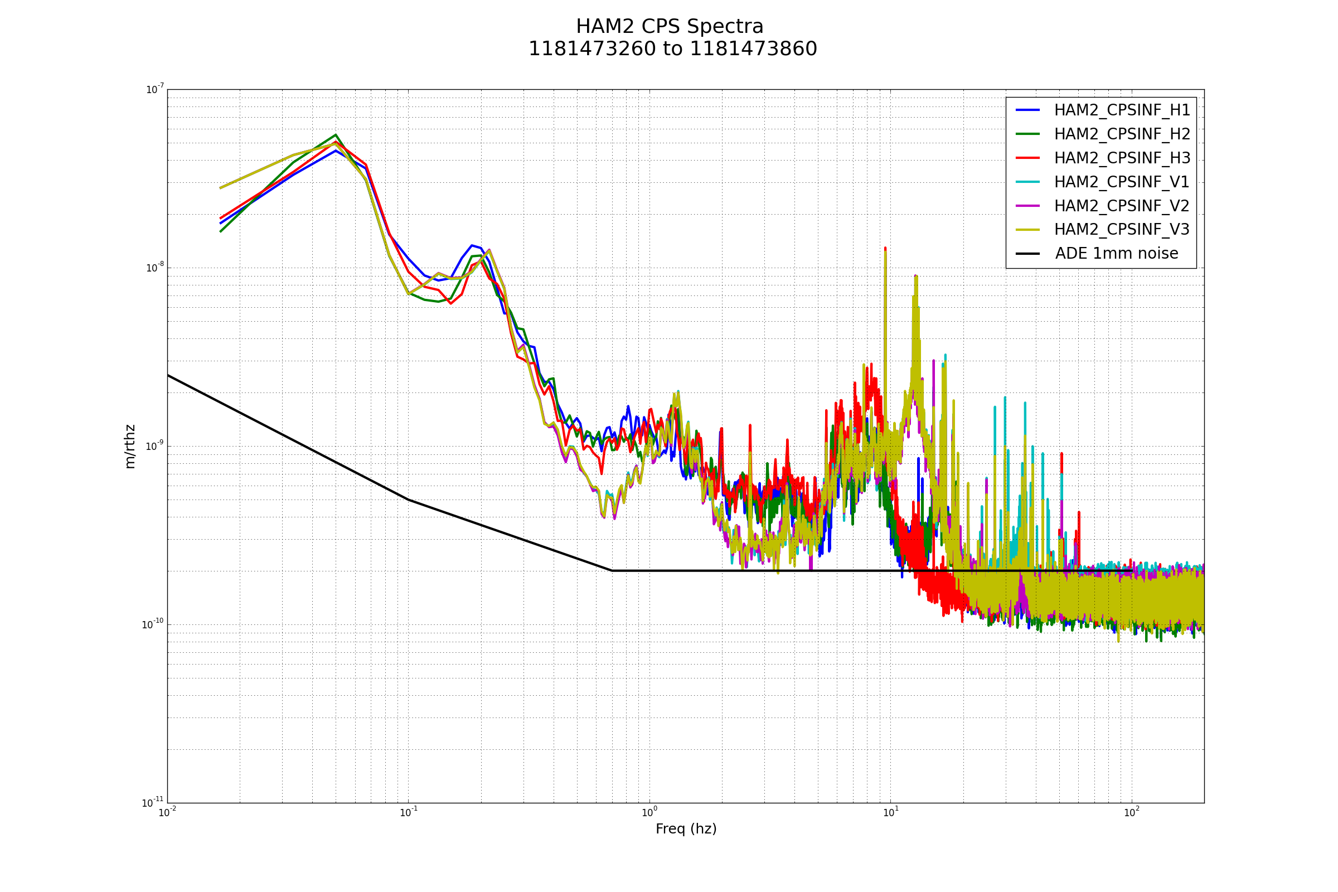Viewport: 1338px width, 892px height.
Task: Select the HAM2_CPSINF_V2 legend label
Action: coord(1121,206)
